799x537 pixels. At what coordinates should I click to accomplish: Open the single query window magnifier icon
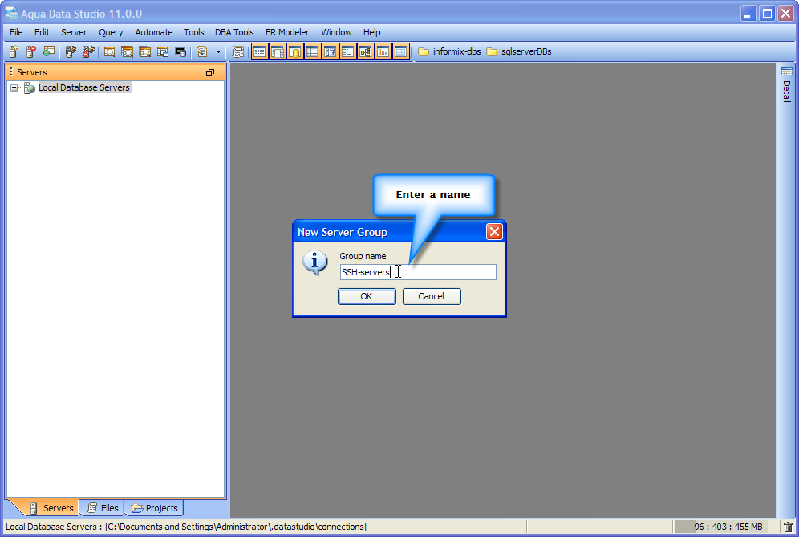(x=109, y=51)
